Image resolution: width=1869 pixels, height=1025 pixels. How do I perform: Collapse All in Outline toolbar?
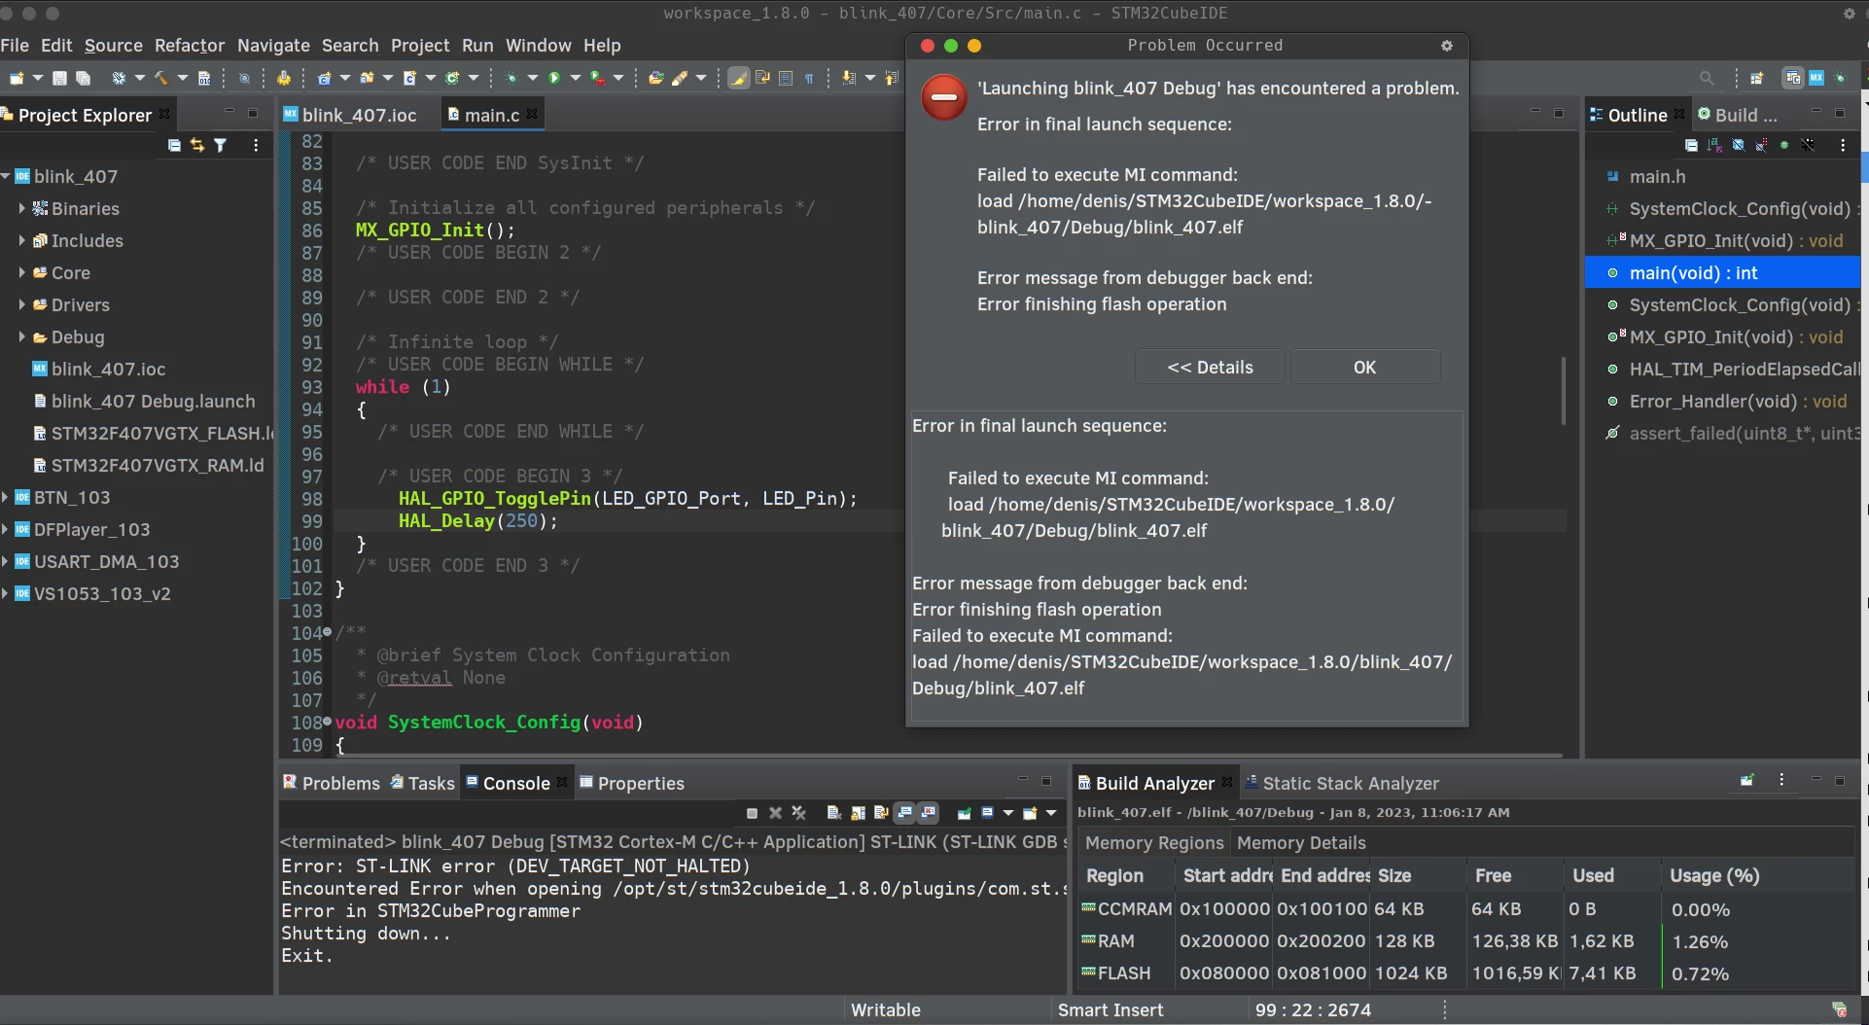point(1691,145)
